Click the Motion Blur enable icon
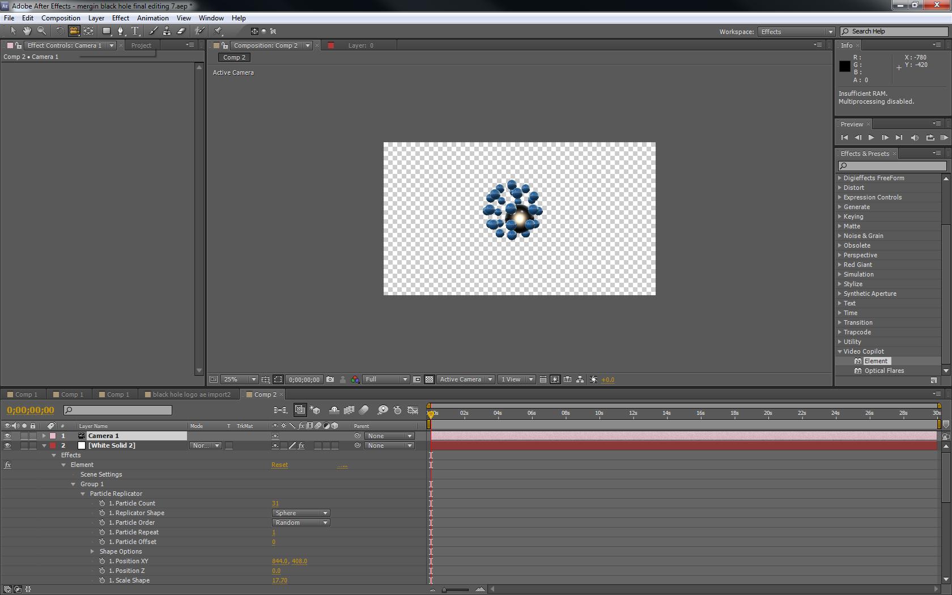 (364, 410)
